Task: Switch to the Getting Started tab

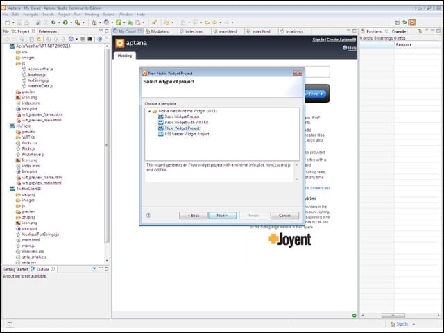Action: [15, 269]
